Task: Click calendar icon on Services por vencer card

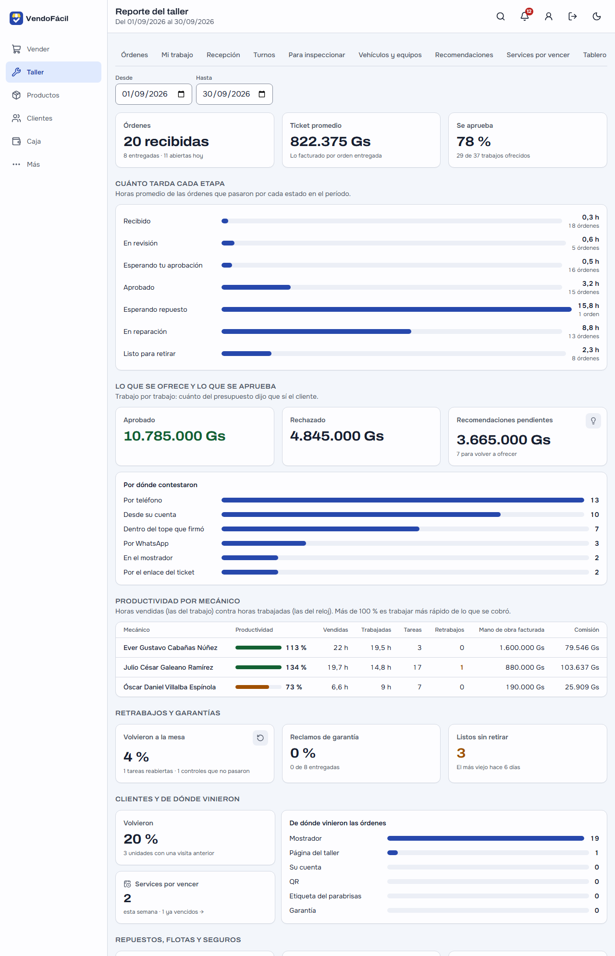Action: (x=127, y=884)
